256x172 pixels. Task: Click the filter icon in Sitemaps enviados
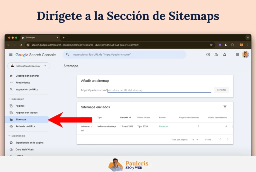pyautogui.click(x=225, y=107)
